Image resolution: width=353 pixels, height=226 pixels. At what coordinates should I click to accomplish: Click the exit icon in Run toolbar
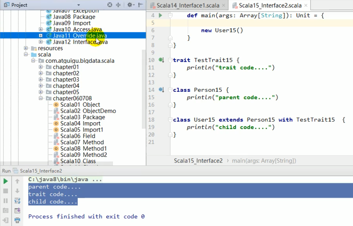point(6,220)
